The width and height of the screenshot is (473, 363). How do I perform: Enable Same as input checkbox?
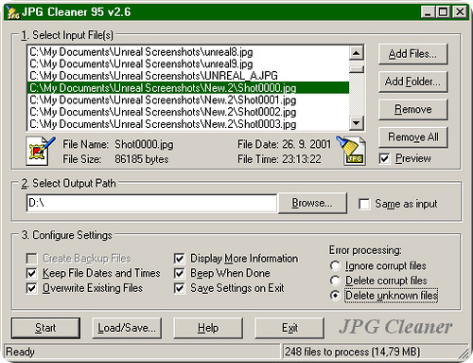tap(364, 204)
